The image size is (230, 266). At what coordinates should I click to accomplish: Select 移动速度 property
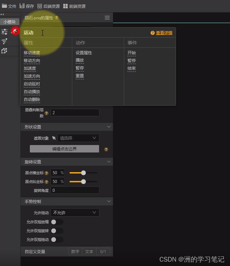point(32,53)
